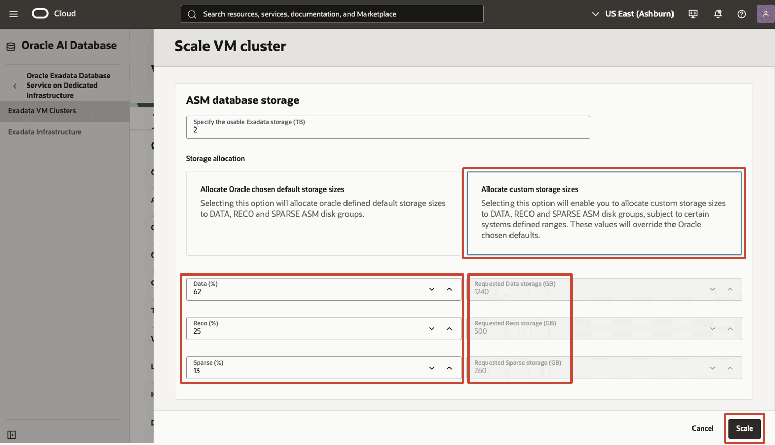
Task: Increase Requested Sparse storage (GB) value
Action: pos(730,368)
